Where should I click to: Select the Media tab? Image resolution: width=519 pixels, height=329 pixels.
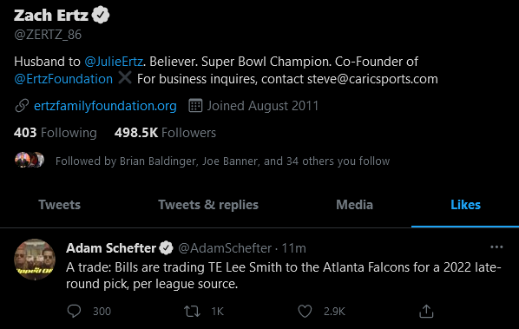coord(354,205)
